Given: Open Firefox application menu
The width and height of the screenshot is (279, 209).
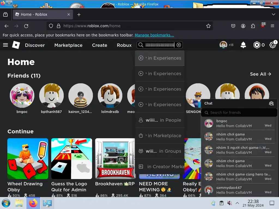Looking at the screenshot, I should [272, 26].
